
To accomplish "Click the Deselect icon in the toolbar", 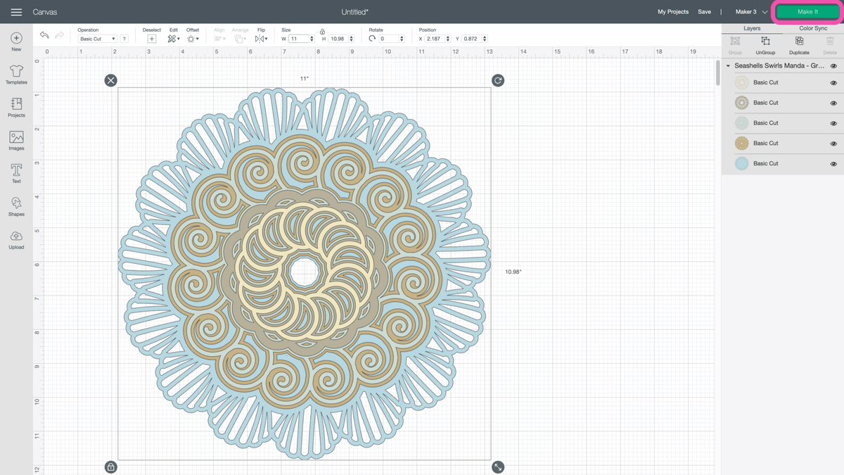I will tap(151, 39).
